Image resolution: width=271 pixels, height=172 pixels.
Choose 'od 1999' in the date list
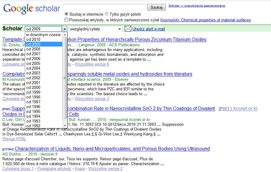pyautogui.click(x=44, y=92)
